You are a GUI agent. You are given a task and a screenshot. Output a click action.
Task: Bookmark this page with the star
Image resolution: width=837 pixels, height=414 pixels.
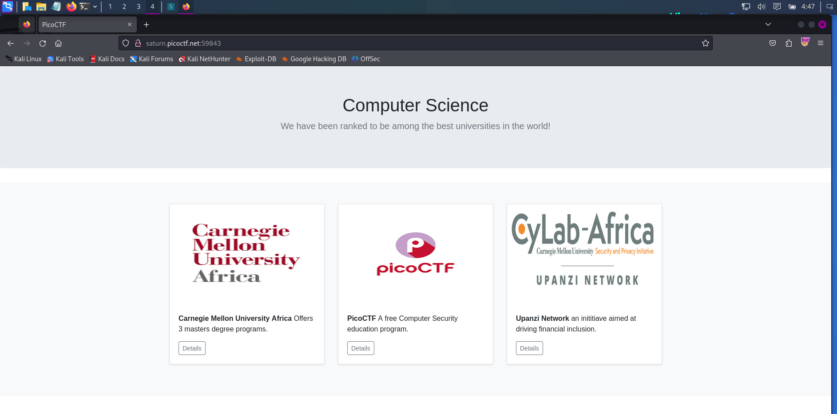705,43
